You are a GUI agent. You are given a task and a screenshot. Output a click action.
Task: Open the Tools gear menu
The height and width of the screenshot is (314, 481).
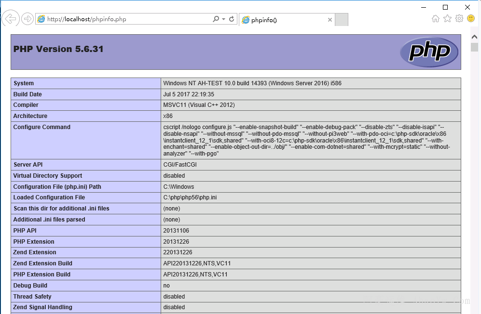point(459,19)
